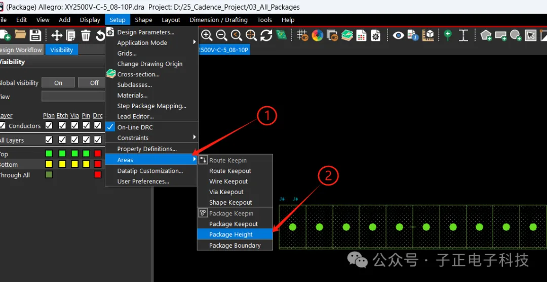The width and height of the screenshot is (547, 282).
Task: Select Route Keepout in submenu
Action: (235, 171)
